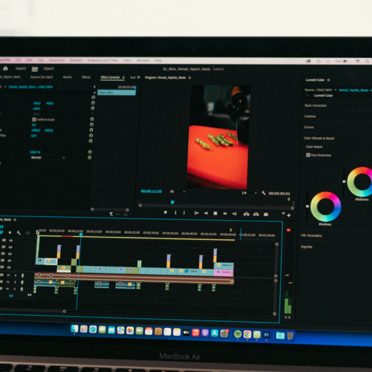Screen dimensions: 372x372
Task: Step forward one frame
Action: coord(225,213)
